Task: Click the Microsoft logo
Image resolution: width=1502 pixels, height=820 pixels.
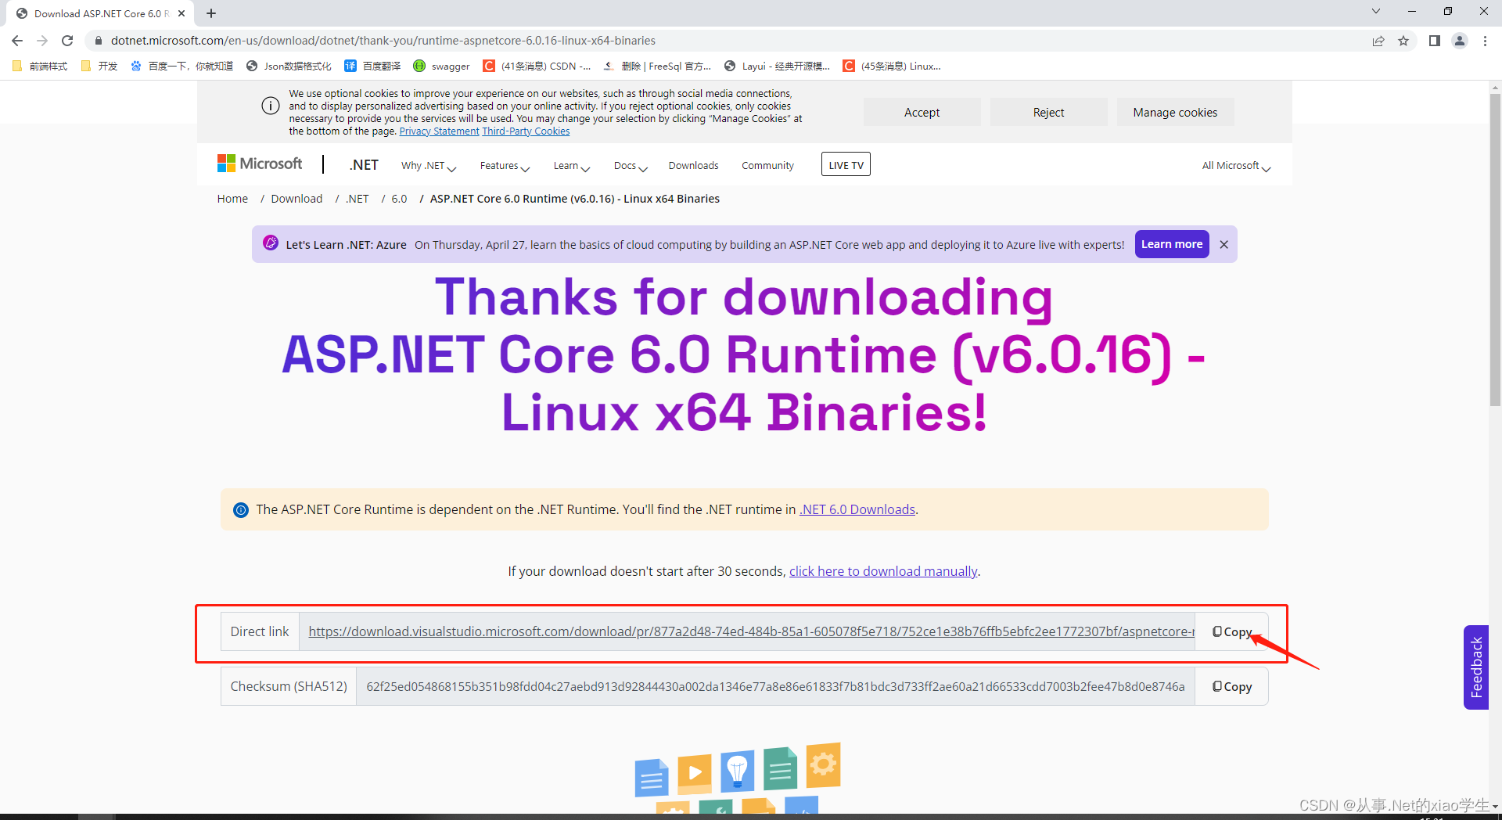Action: 259,164
